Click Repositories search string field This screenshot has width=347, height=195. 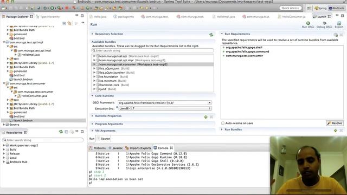click(x=43, y=140)
